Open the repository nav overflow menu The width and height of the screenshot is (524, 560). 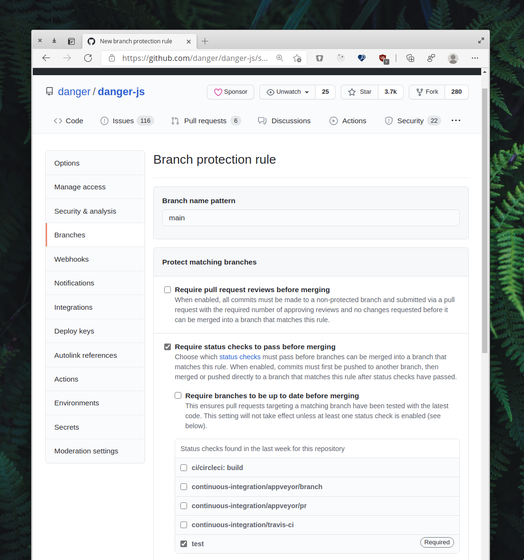(455, 120)
